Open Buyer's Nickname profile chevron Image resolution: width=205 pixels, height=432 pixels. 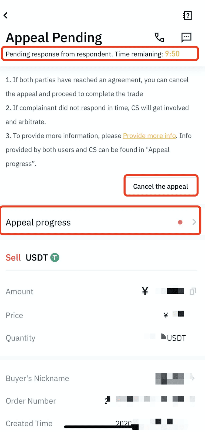click(x=193, y=378)
